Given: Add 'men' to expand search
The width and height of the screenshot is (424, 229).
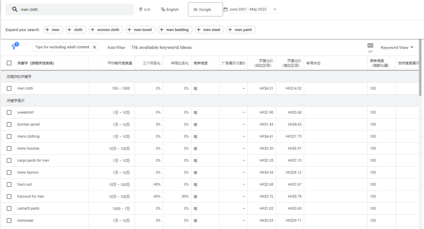Looking at the screenshot, I should click(54, 30).
